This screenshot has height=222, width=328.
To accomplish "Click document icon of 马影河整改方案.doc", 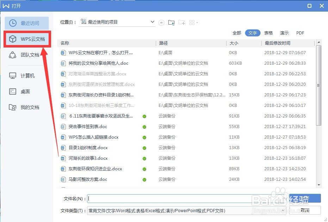I will point(63,179).
